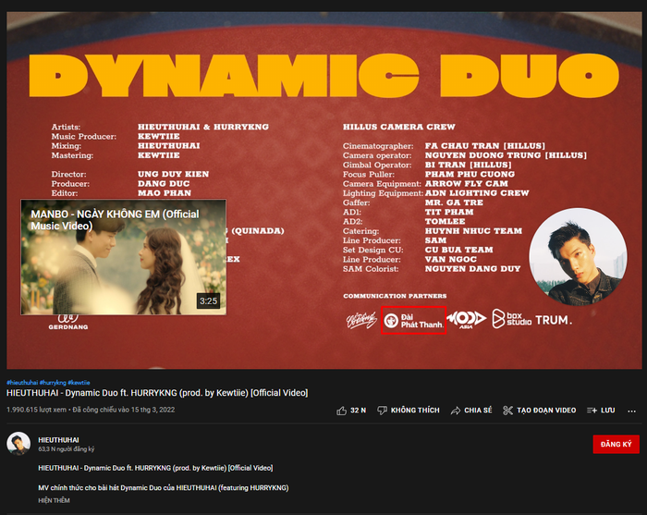The width and height of the screenshot is (647, 515).
Task: Click the thumbs-up like icon
Action: pyautogui.click(x=341, y=411)
